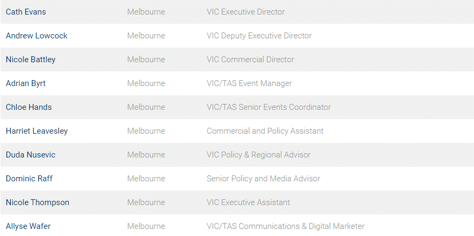Select Nicole Battley name link
This screenshot has width=474, height=236.
30,60
